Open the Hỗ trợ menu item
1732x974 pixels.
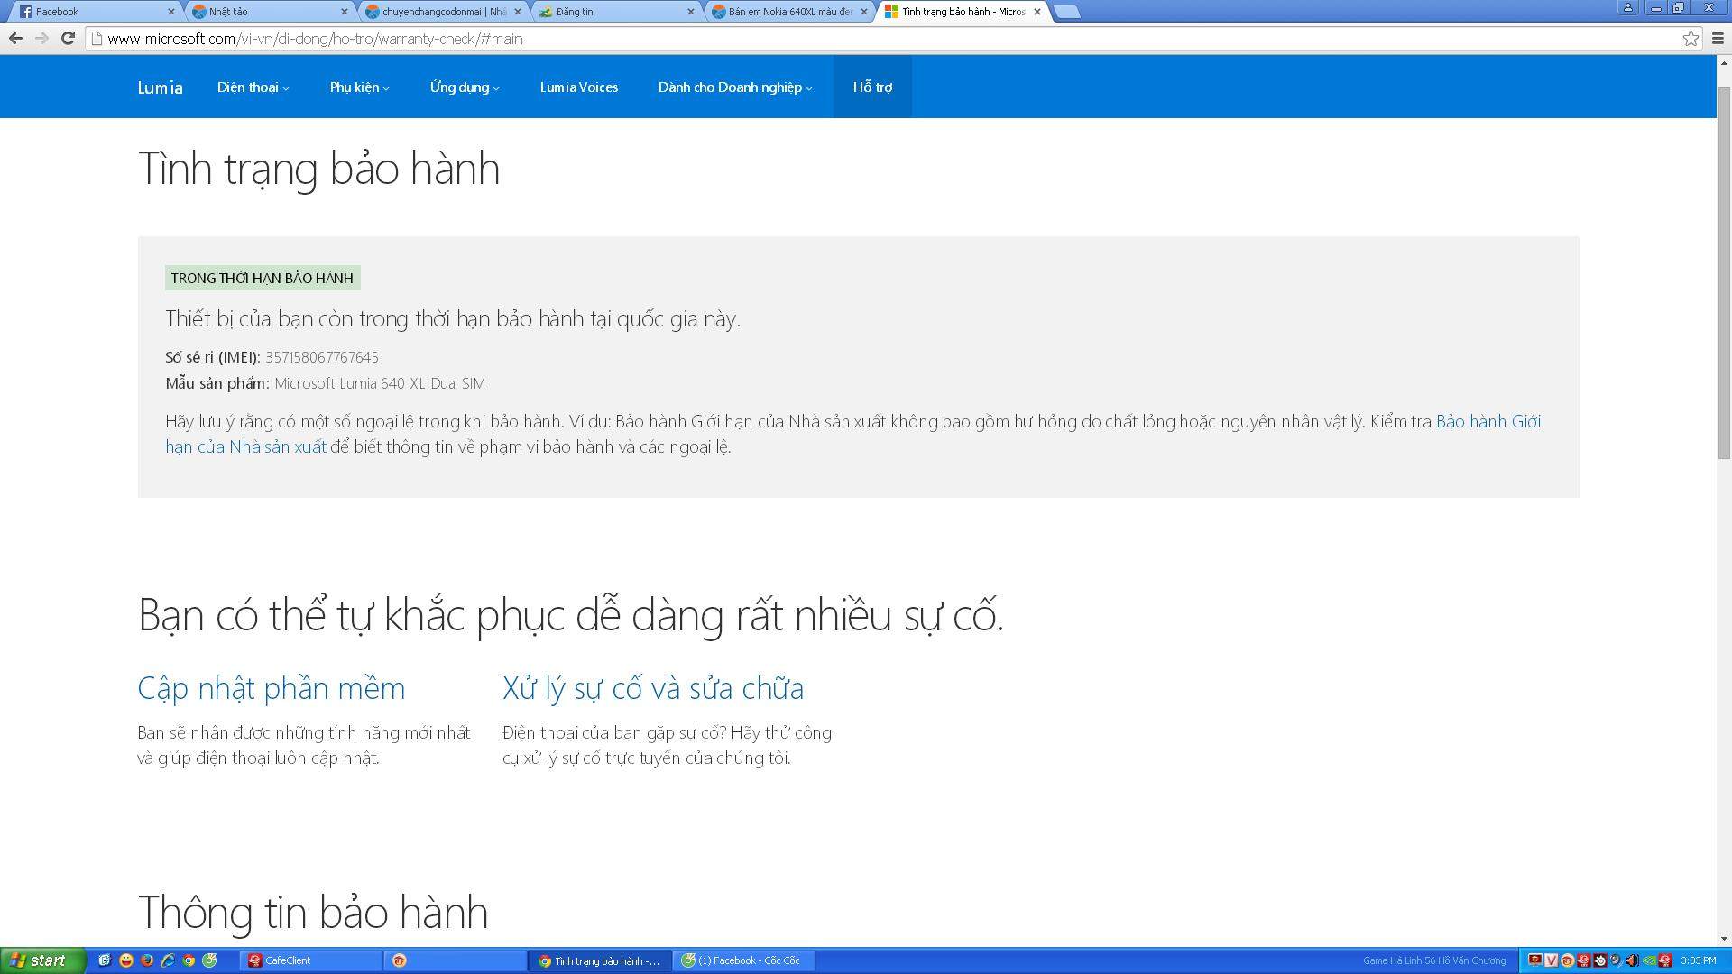tap(872, 87)
